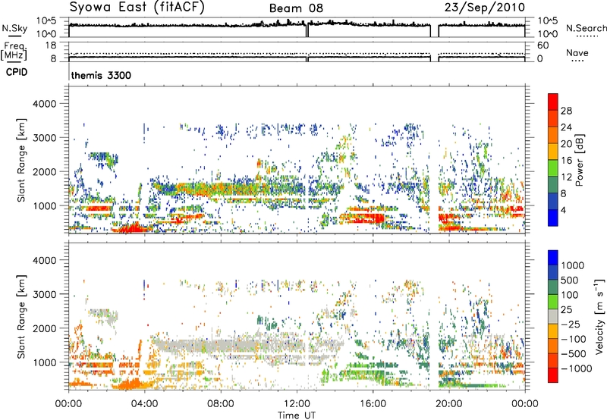Click the dotted line sample under Nave
The image size is (607, 420).
pos(577,61)
